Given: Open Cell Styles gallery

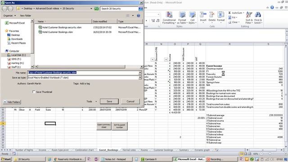Looking at the screenshot, I should (192, 18).
